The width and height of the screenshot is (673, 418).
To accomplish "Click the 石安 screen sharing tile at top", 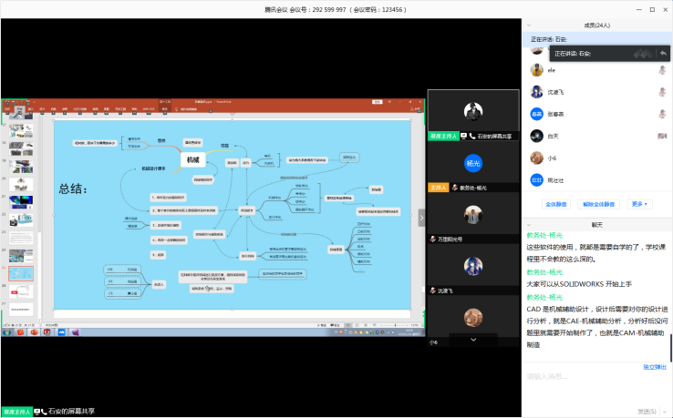I will click(x=472, y=113).
